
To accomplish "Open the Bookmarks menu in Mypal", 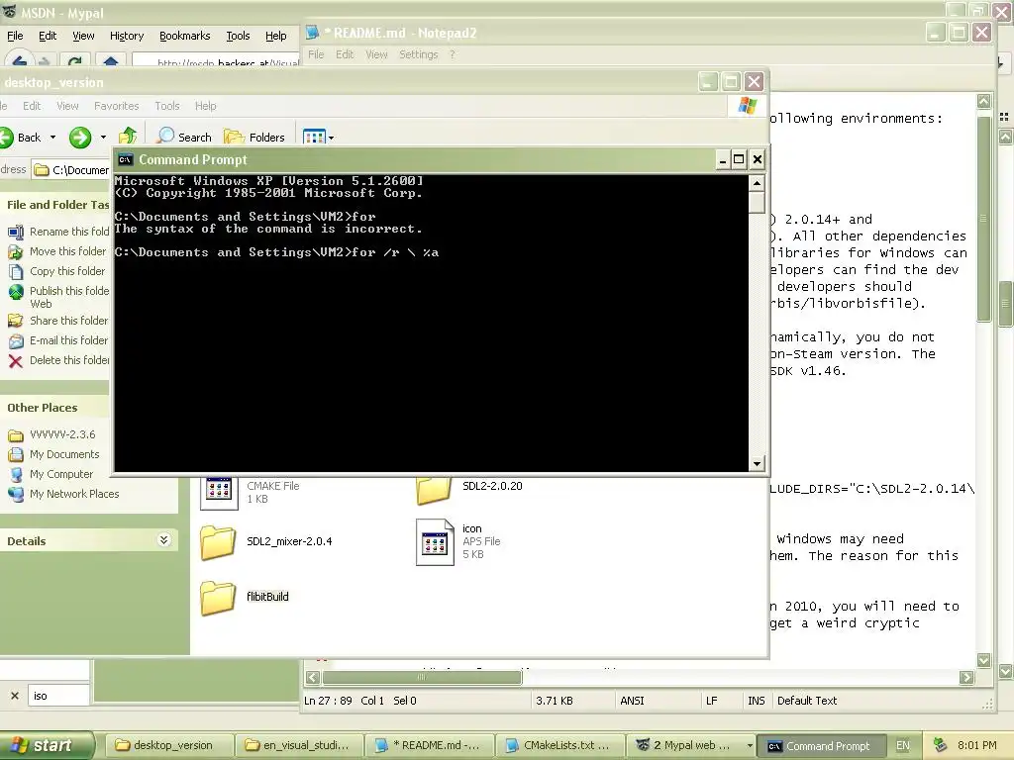I will click(185, 36).
